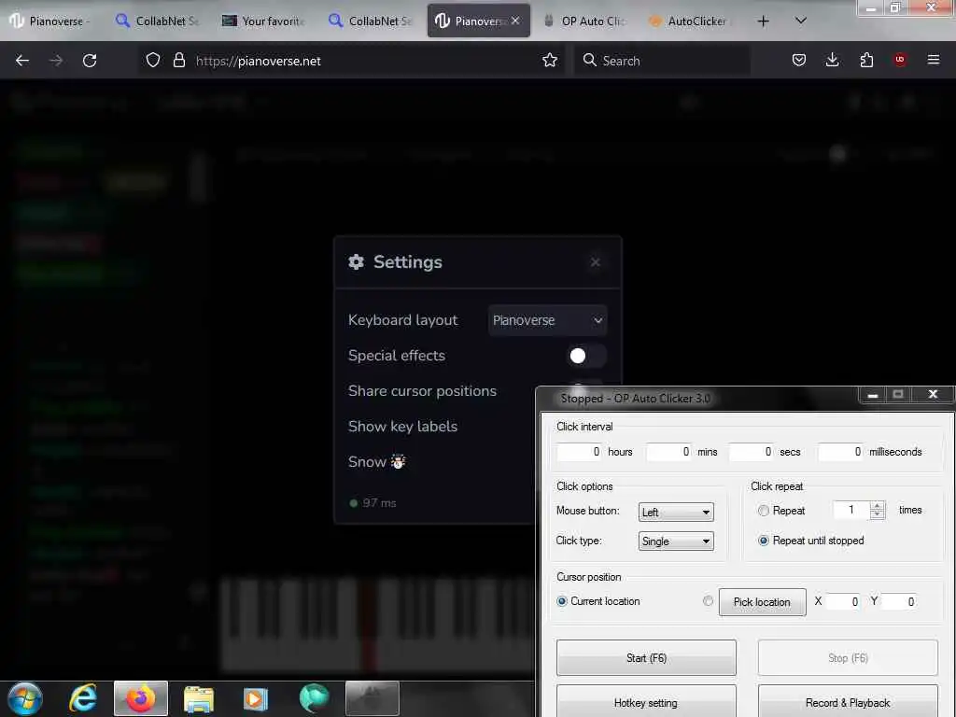Select the Repeat radio button
This screenshot has width=956, height=717.
pos(764,511)
